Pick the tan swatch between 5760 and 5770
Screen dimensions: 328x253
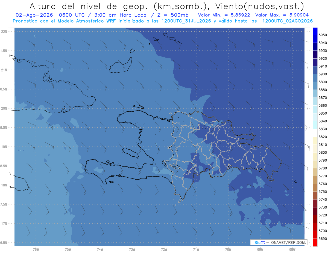[315, 180]
